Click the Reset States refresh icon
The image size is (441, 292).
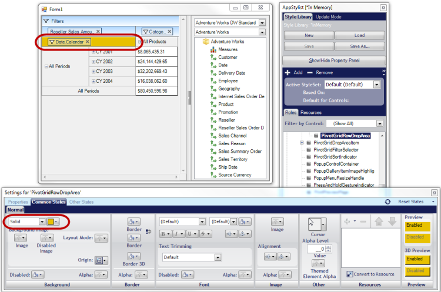point(387,202)
